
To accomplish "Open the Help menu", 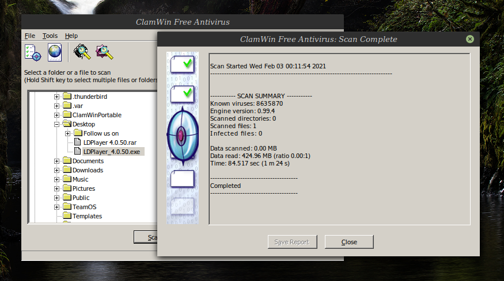I will click(71, 36).
